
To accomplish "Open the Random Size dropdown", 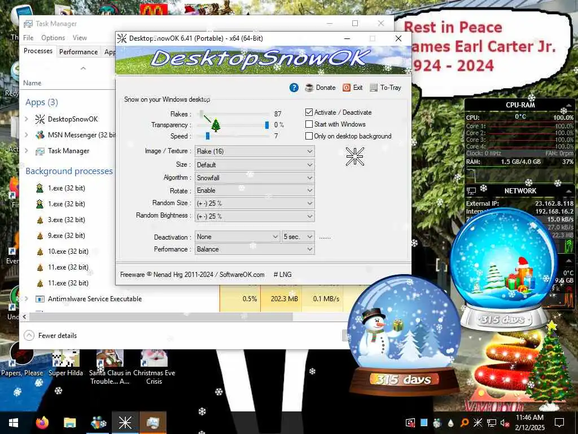I will (255, 203).
